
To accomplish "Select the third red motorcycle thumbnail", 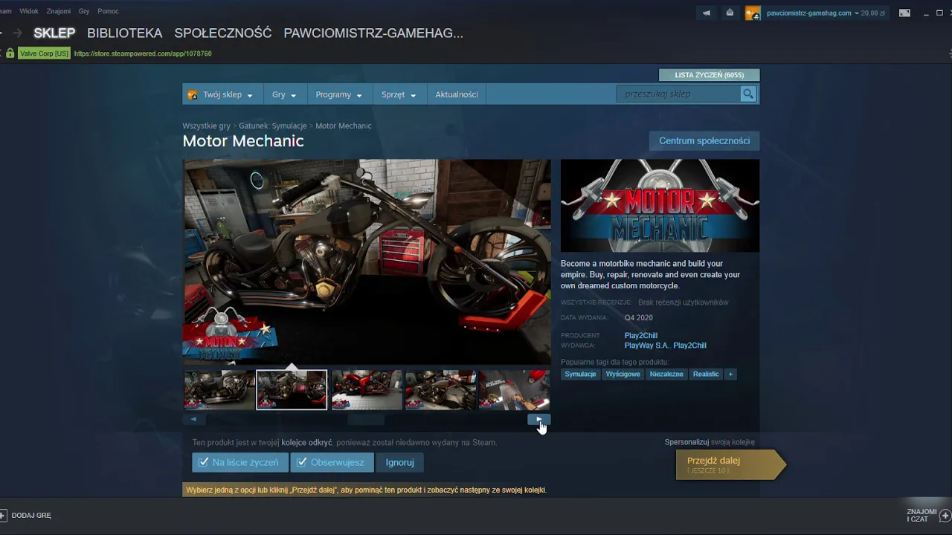I will pyautogui.click(x=367, y=389).
